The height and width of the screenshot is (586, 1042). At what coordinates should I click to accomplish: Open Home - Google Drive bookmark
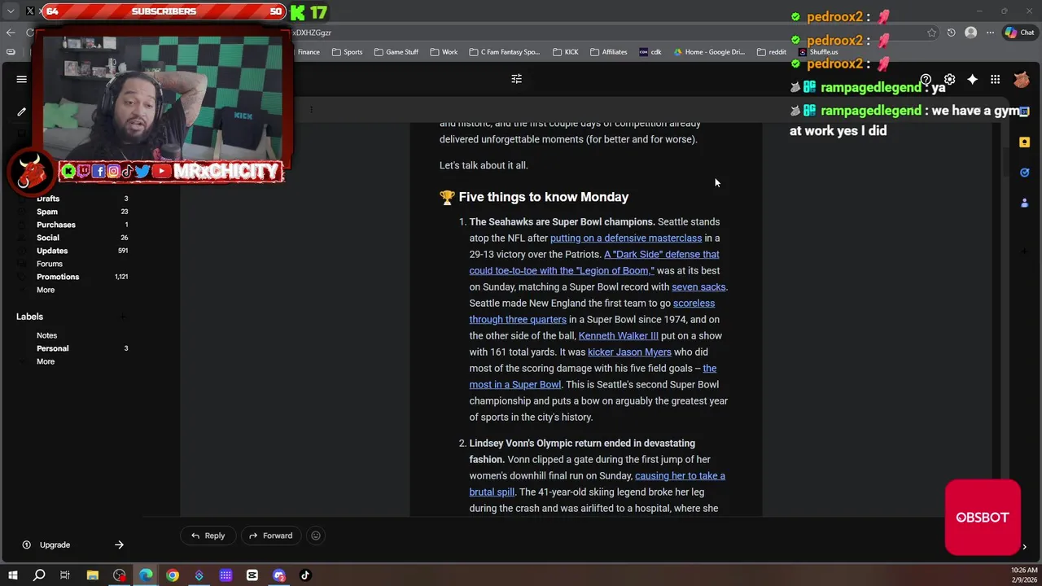709,52
